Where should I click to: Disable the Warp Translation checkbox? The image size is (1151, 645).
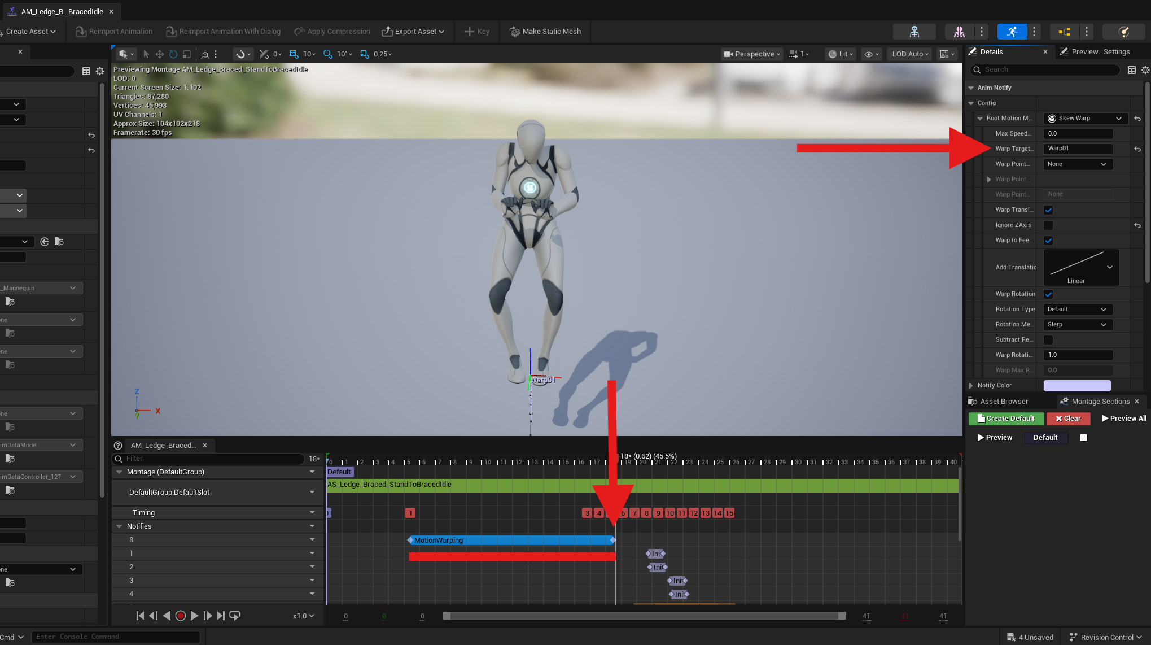tap(1048, 210)
